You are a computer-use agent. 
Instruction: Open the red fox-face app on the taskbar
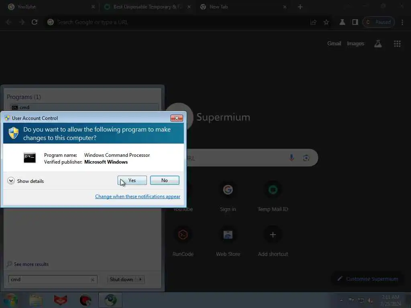[x=60, y=300]
